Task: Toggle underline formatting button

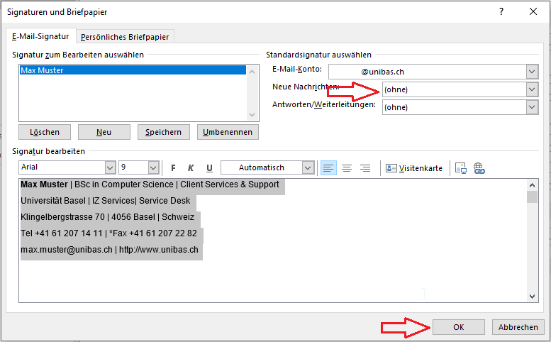Action: click(208, 168)
